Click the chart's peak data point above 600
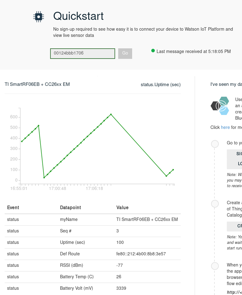242x295 pixels. pyautogui.click(x=111, y=114)
